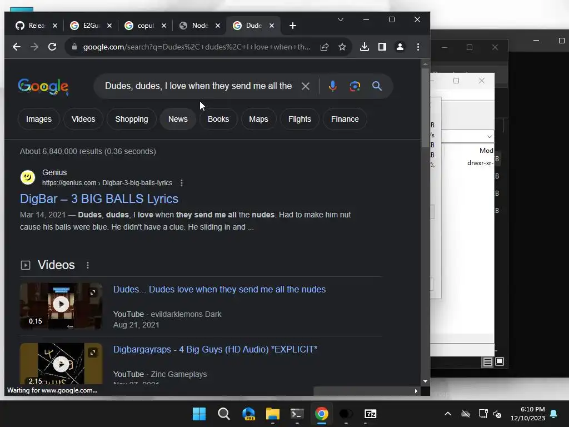Viewport: 569px width, 427px height.
Task: Open the clock and date in the taskbar
Action: pos(528,414)
